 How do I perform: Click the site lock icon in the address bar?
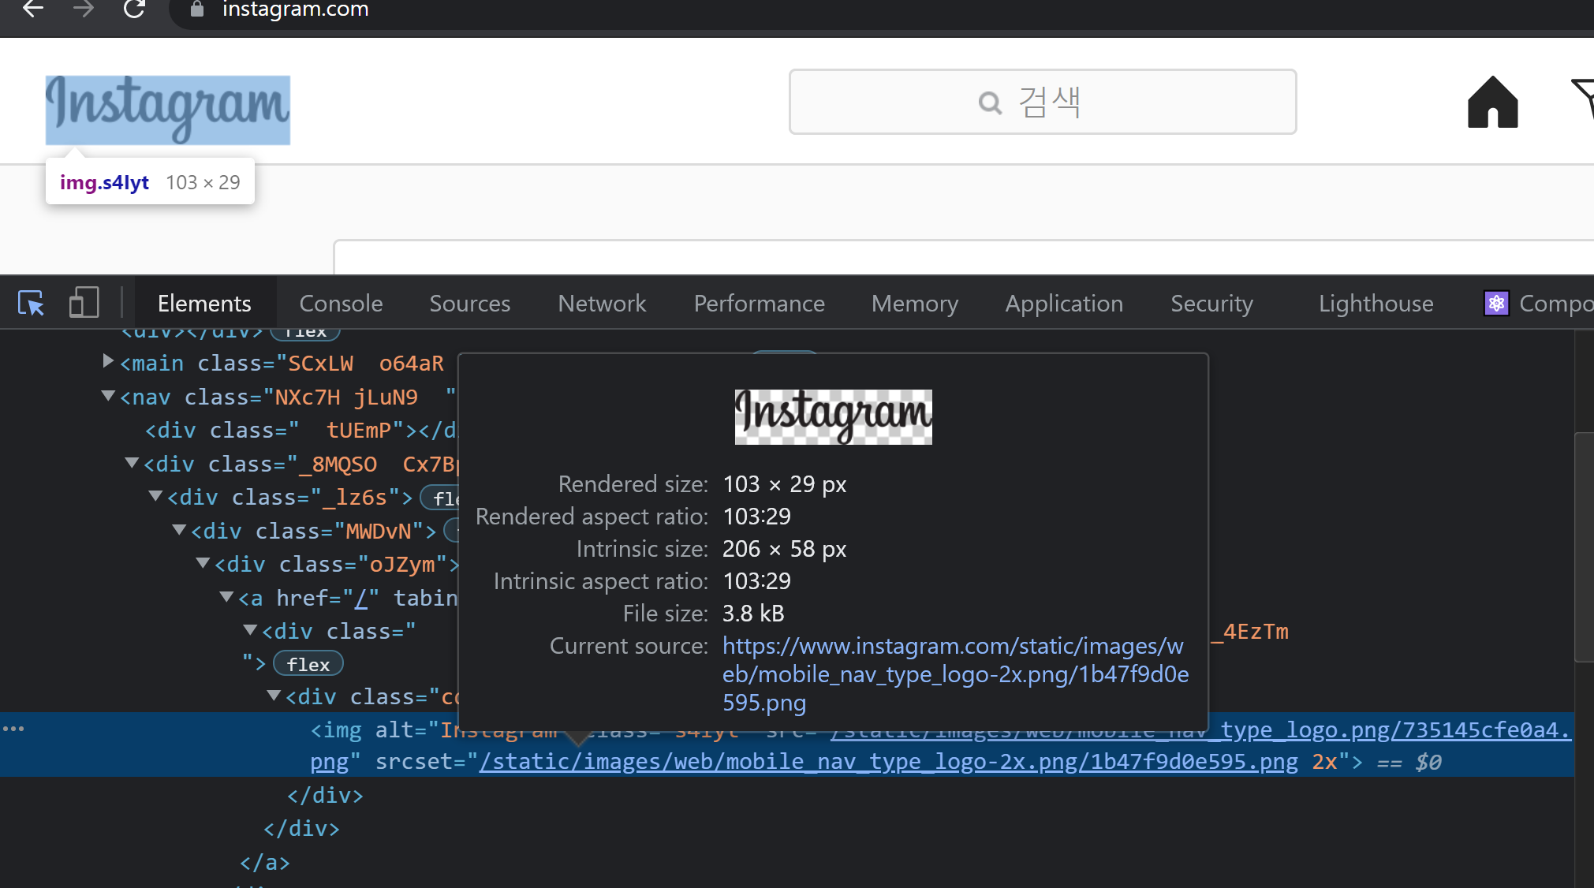pyautogui.click(x=197, y=9)
